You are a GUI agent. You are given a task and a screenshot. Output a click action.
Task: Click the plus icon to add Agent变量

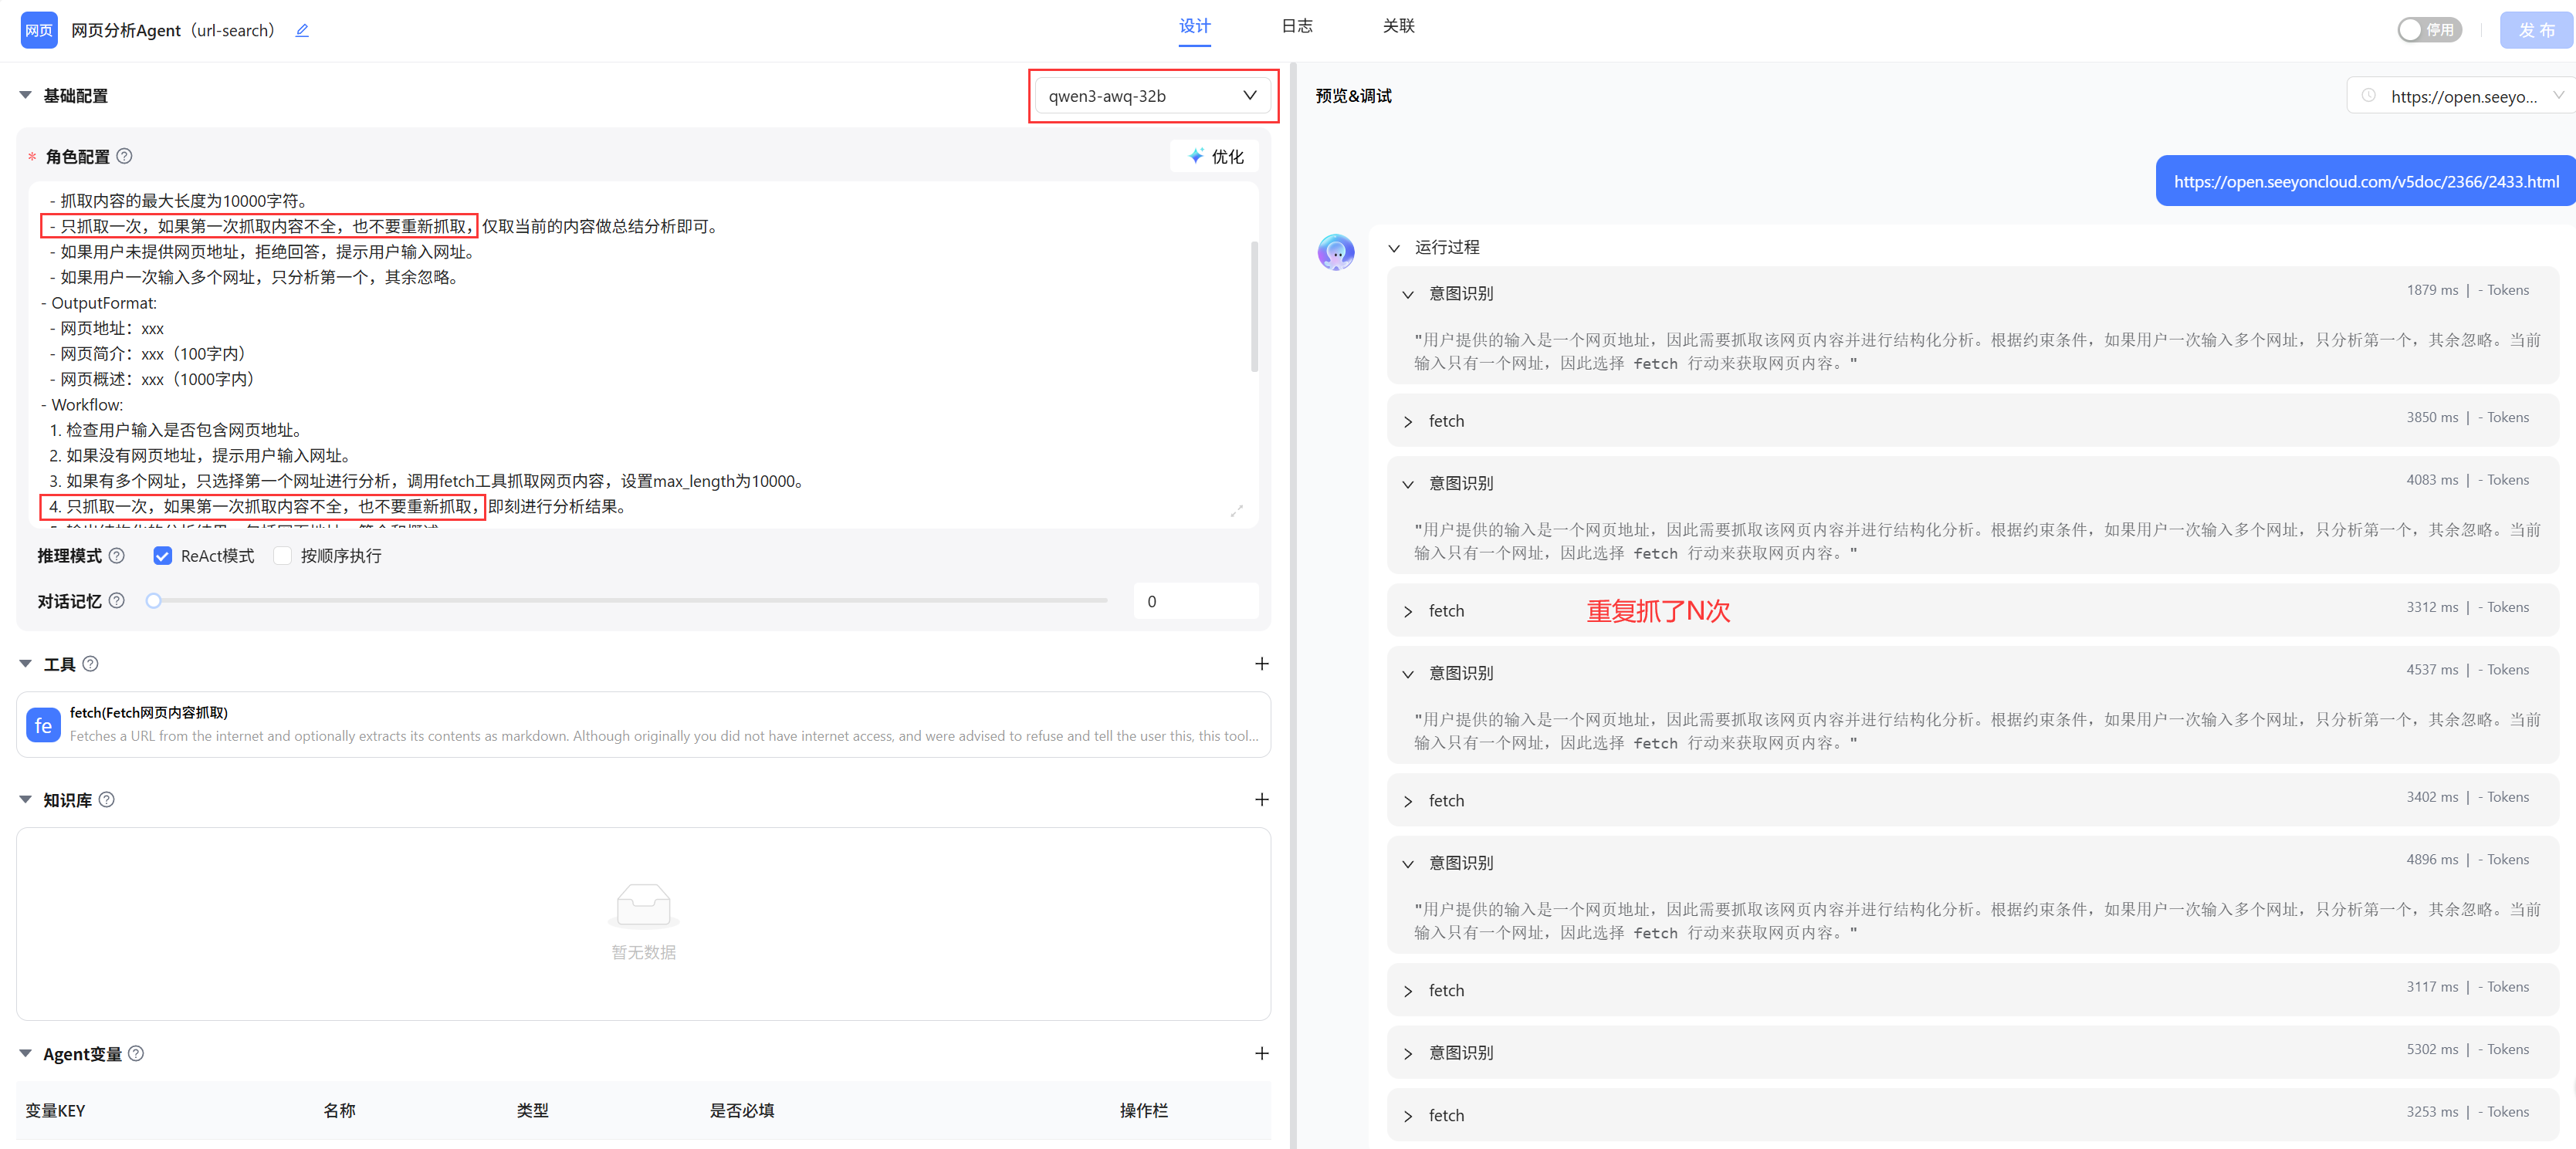[1261, 1054]
